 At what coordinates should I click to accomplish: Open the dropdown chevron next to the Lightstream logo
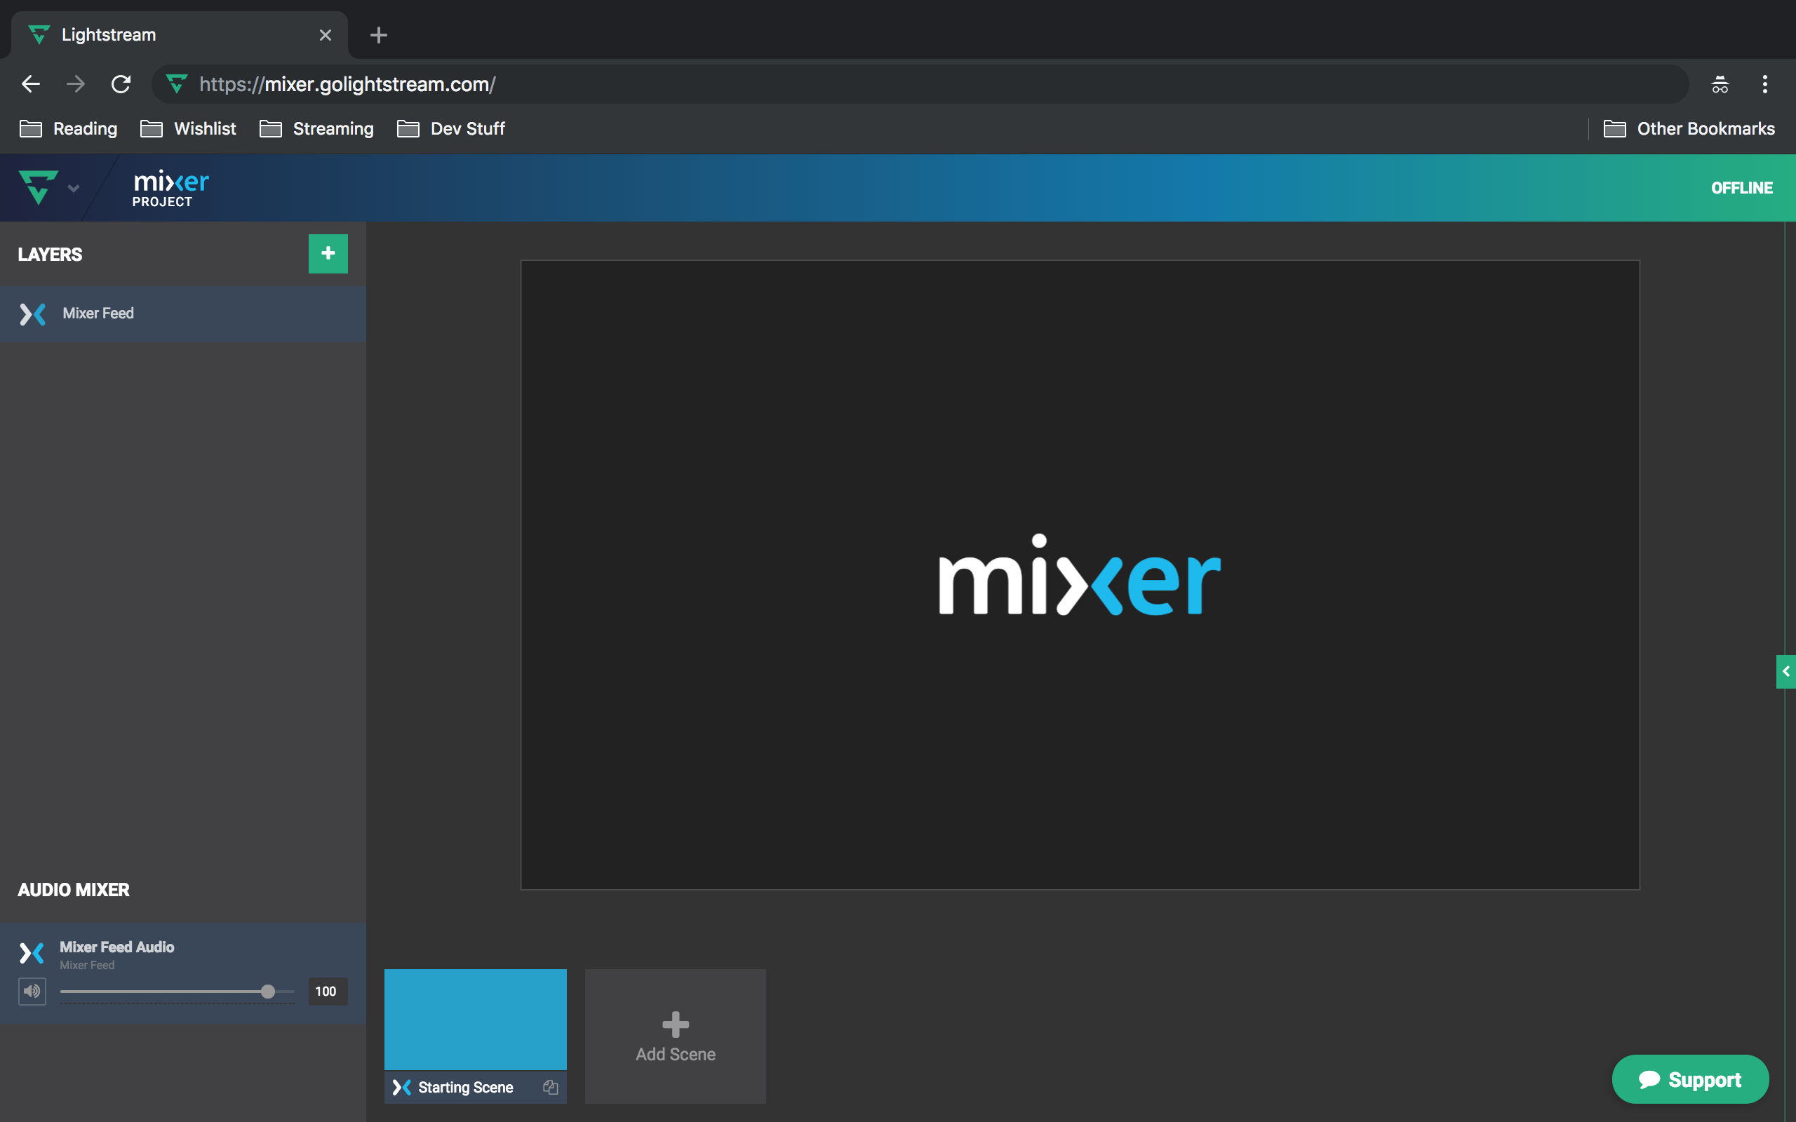click(74, 188)
